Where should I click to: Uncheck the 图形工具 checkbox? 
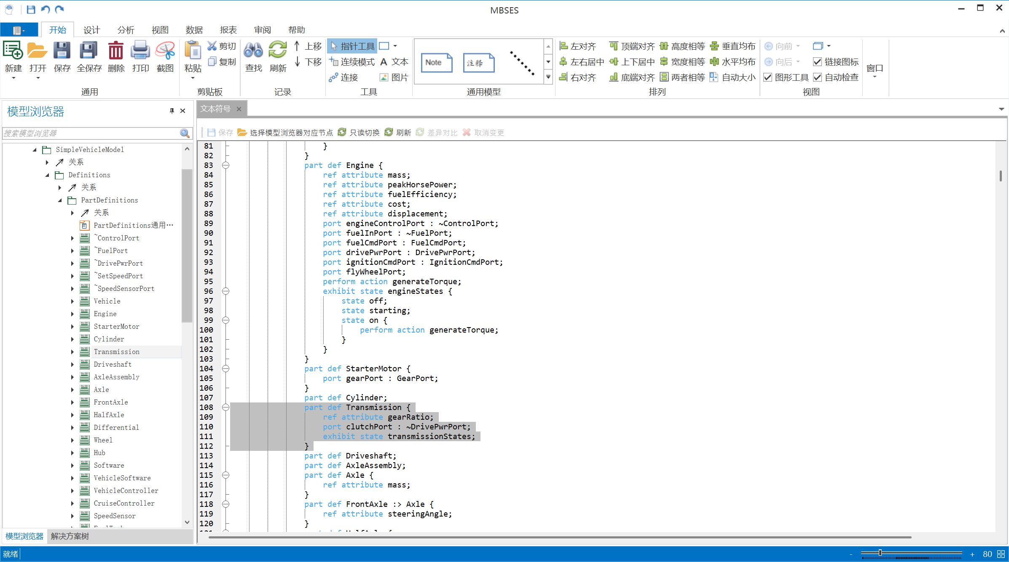(768, 77)
